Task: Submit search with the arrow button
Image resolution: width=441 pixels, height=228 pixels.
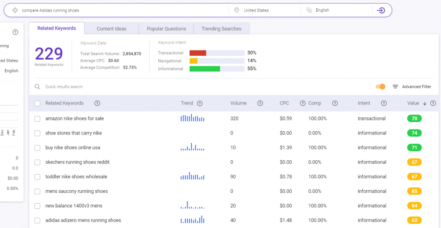Action: click(381, 10)
